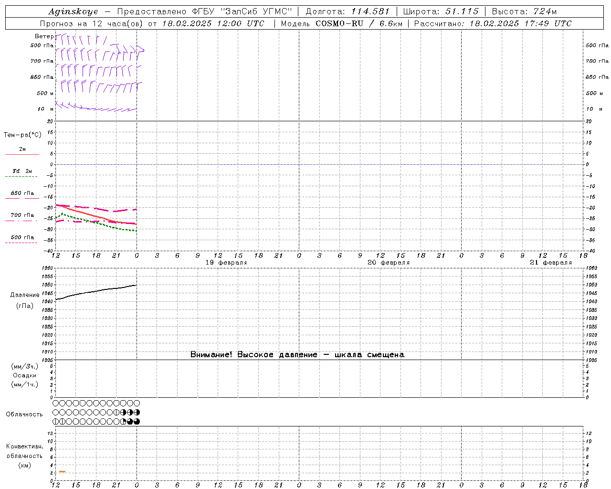611x489 pixels.
Task: Click the Конвективн. label text
Action: click(25, 446)
